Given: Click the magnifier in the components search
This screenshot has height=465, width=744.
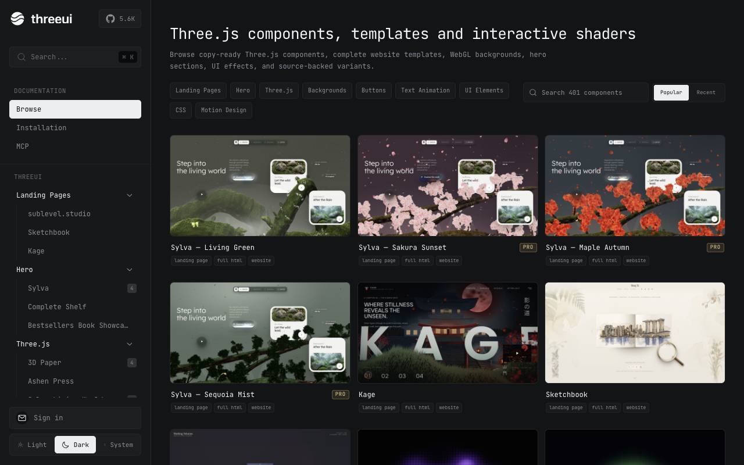Looking at the screenshot, I should coord(533,92).
